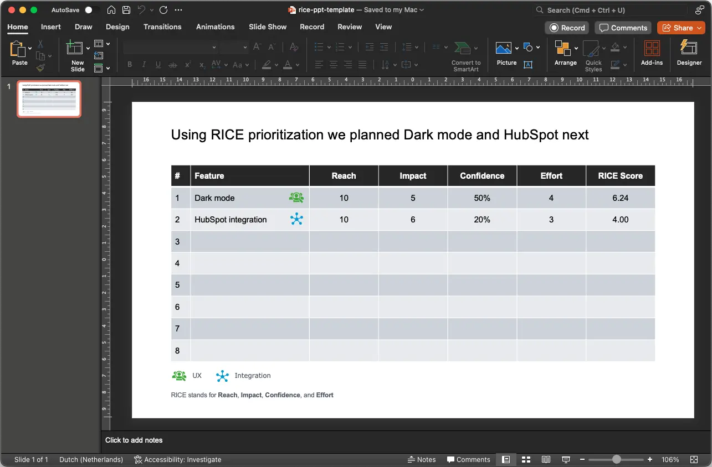
Task: Click the zoom slider handle
Action: 616,460
